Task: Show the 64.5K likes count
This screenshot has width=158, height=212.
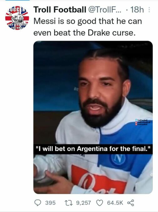Action: (115, 203)
